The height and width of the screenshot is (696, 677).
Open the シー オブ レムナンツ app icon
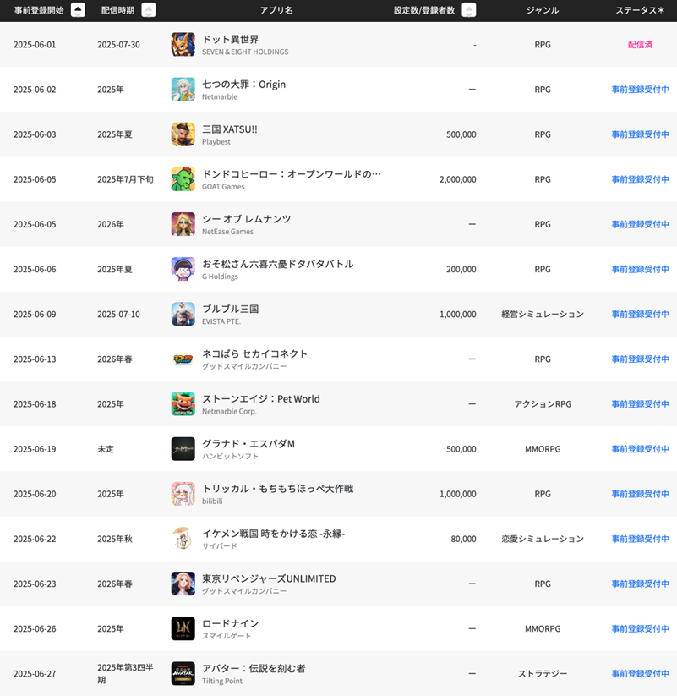coord(183,224)
